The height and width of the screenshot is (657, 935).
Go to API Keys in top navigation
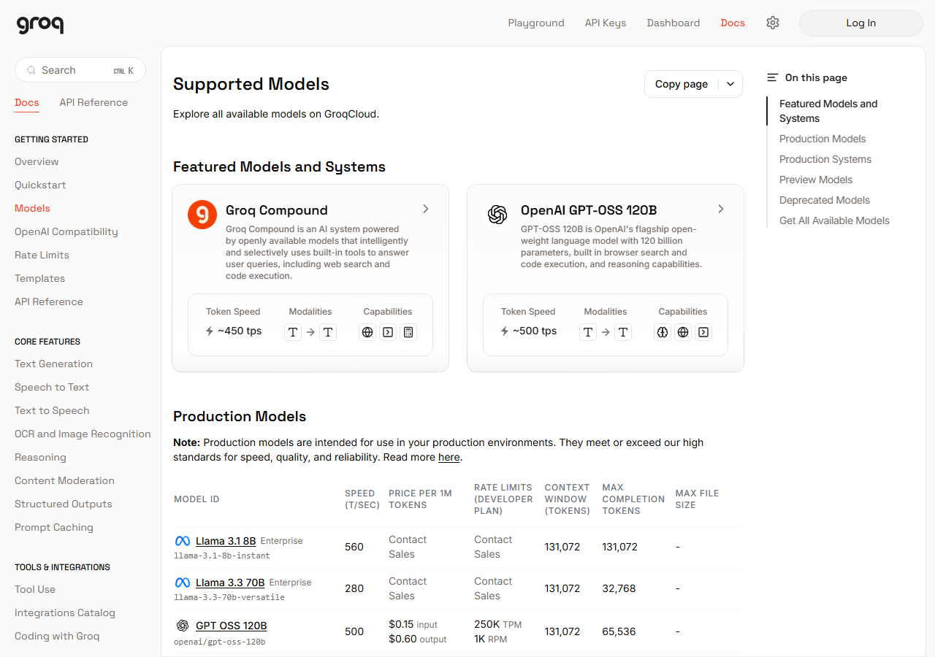pos(606,23)
